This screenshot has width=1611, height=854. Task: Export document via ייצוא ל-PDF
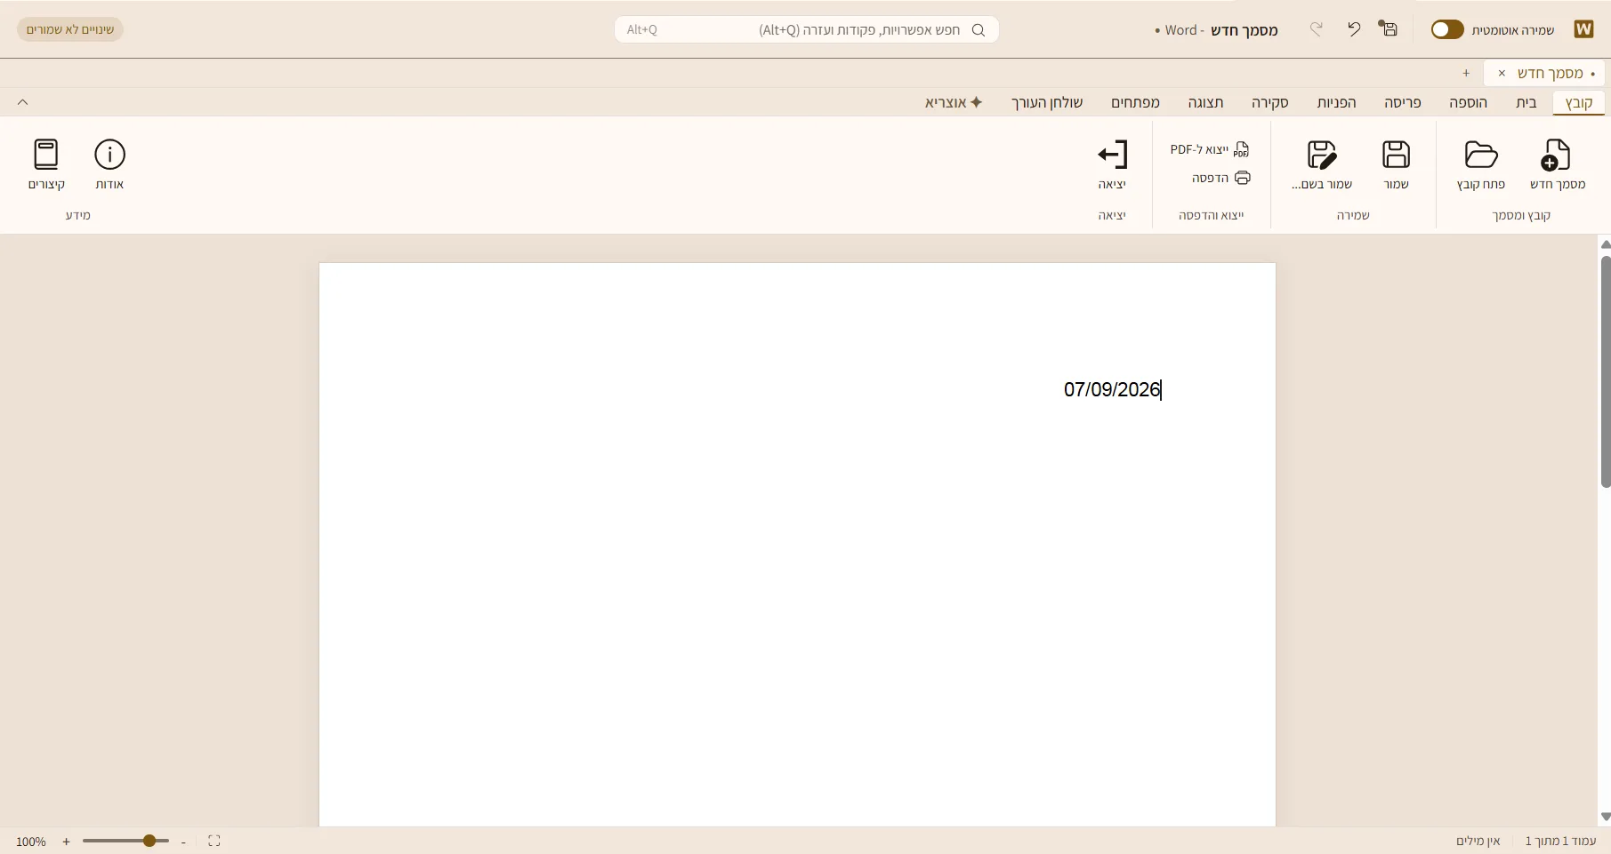(1210, 149)
